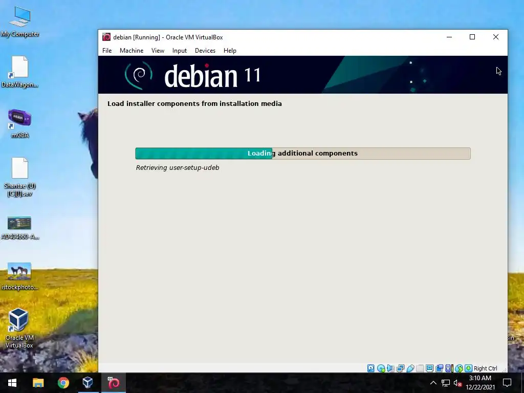Click the keyboard capture arrow indicator
The width and height of the screenshot is (524, 393).
pyautogui.click(x=469, y=368)
